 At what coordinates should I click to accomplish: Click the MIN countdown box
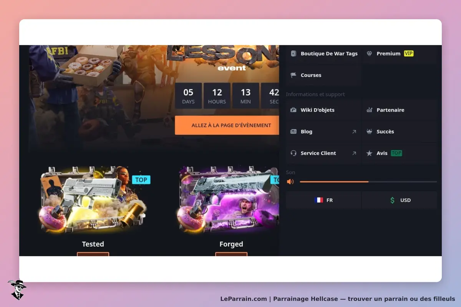(245, 96)
